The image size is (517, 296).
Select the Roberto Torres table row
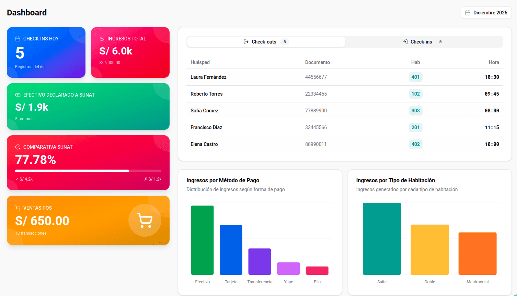tap(343, 94)
